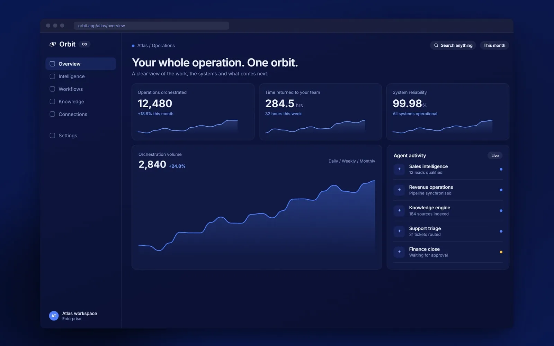This screenshot has width=554, height=346.
Task: Click '184 sources indexed' text
Action: pyautogui.click(x=429, y=214)
